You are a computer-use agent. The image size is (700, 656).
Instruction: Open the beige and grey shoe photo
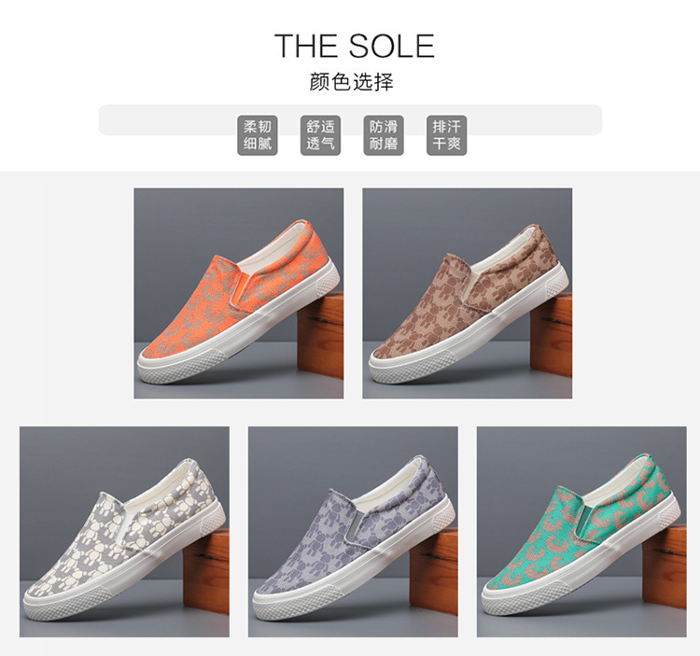(124, 532)
